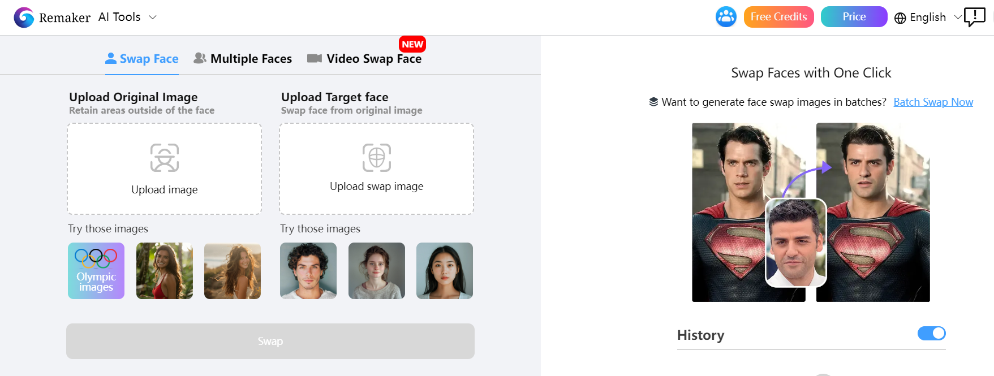Choose the woman in red dress sample image

coord(165,271)
